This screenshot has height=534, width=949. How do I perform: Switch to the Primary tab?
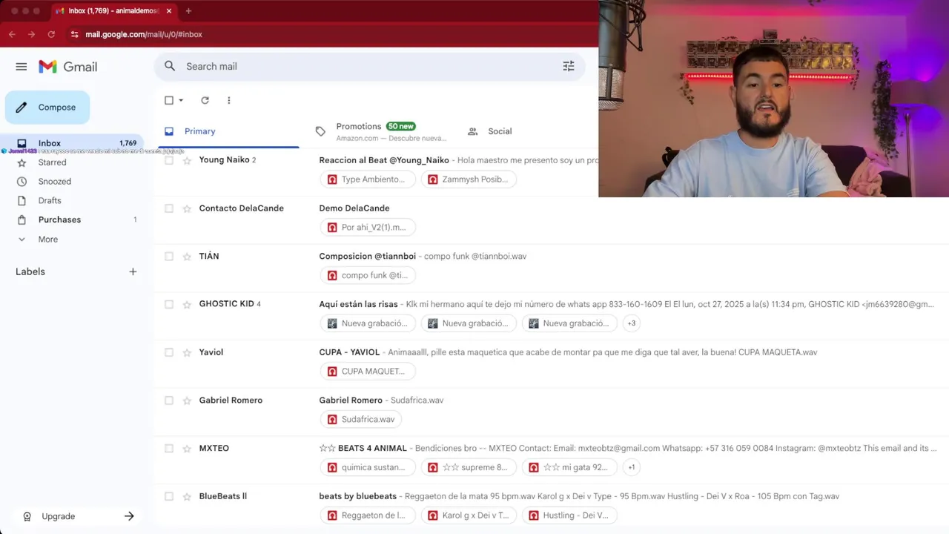point(227,131)
